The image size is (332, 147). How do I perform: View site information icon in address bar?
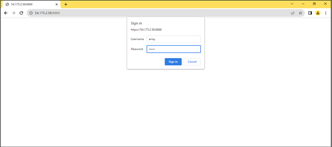31,13
